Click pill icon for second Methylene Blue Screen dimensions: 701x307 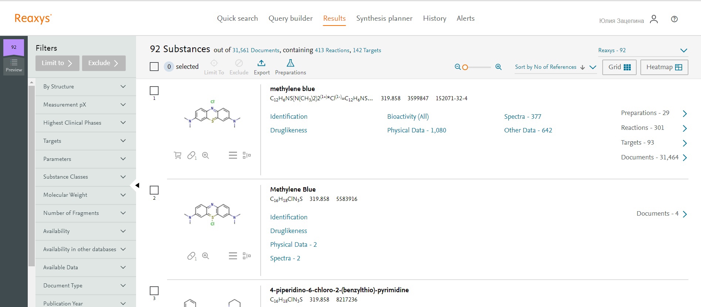coord(192,256)
